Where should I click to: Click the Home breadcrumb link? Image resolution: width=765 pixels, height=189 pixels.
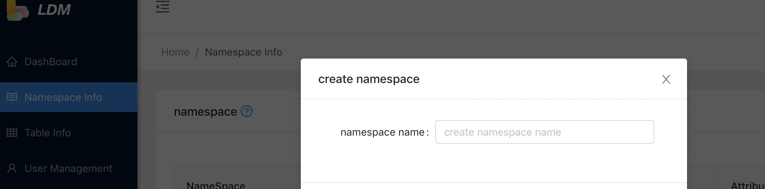pyautogui.click(x=175, y=52)
